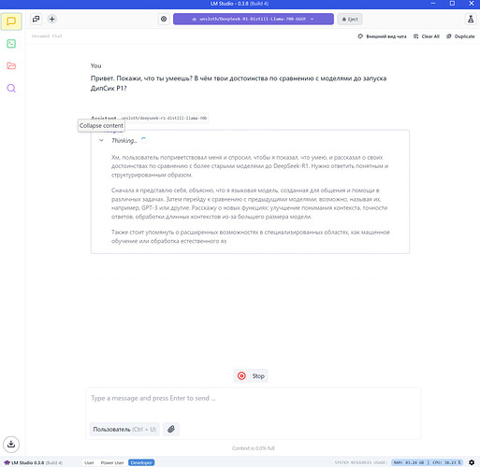Click the RAM usage indicator
This screenshot has height=467, width=480.
tap(409, 462)
